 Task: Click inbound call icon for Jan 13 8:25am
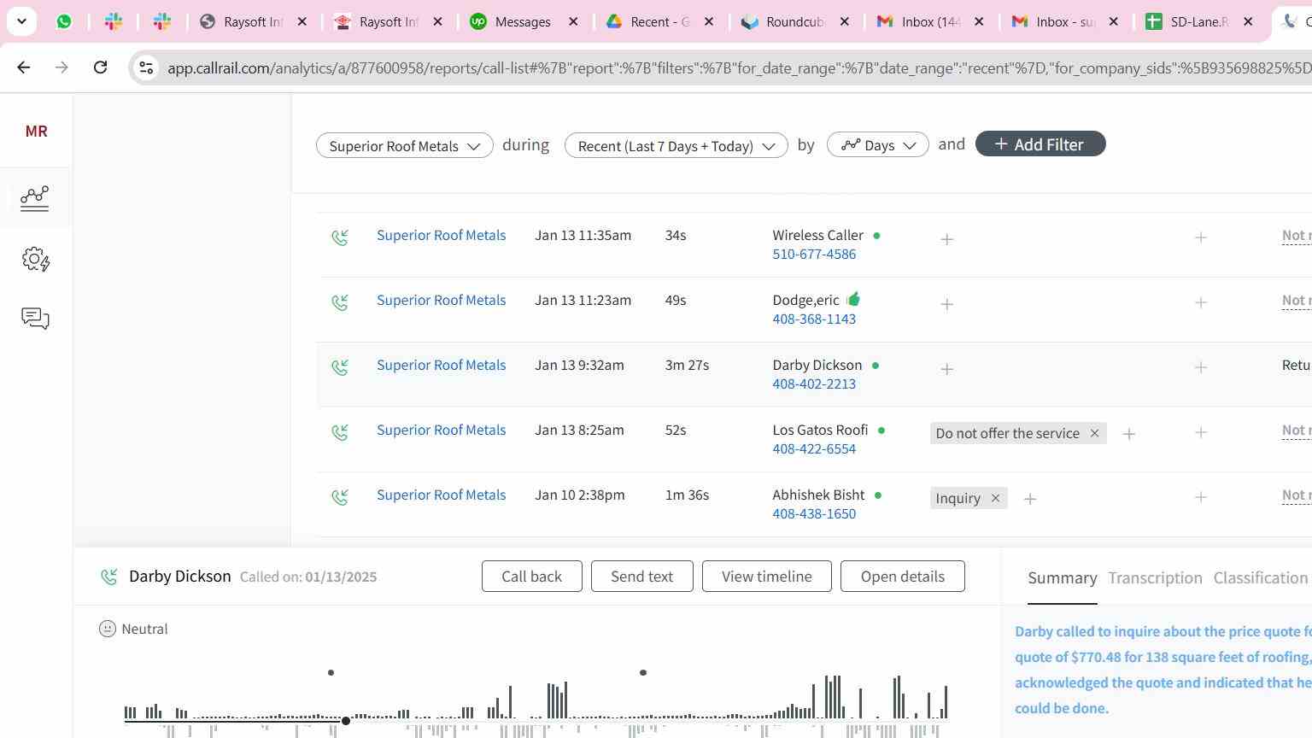point(340,432)
